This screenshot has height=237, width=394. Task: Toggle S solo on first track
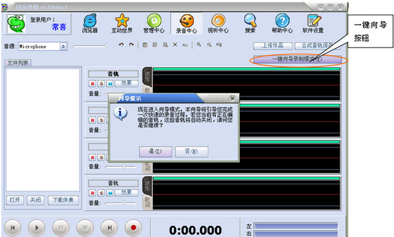click(101, 83)
